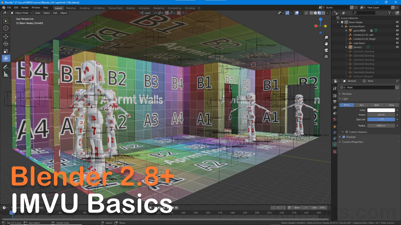This screenshot has width=401, height=225.
Task: Switch to the UV Editing workspace tab
Action: pos(99,8)
